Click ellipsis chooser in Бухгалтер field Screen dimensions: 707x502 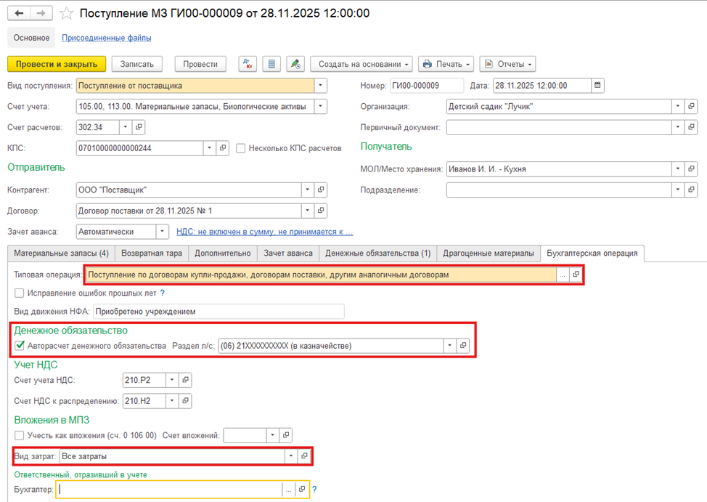289,489
